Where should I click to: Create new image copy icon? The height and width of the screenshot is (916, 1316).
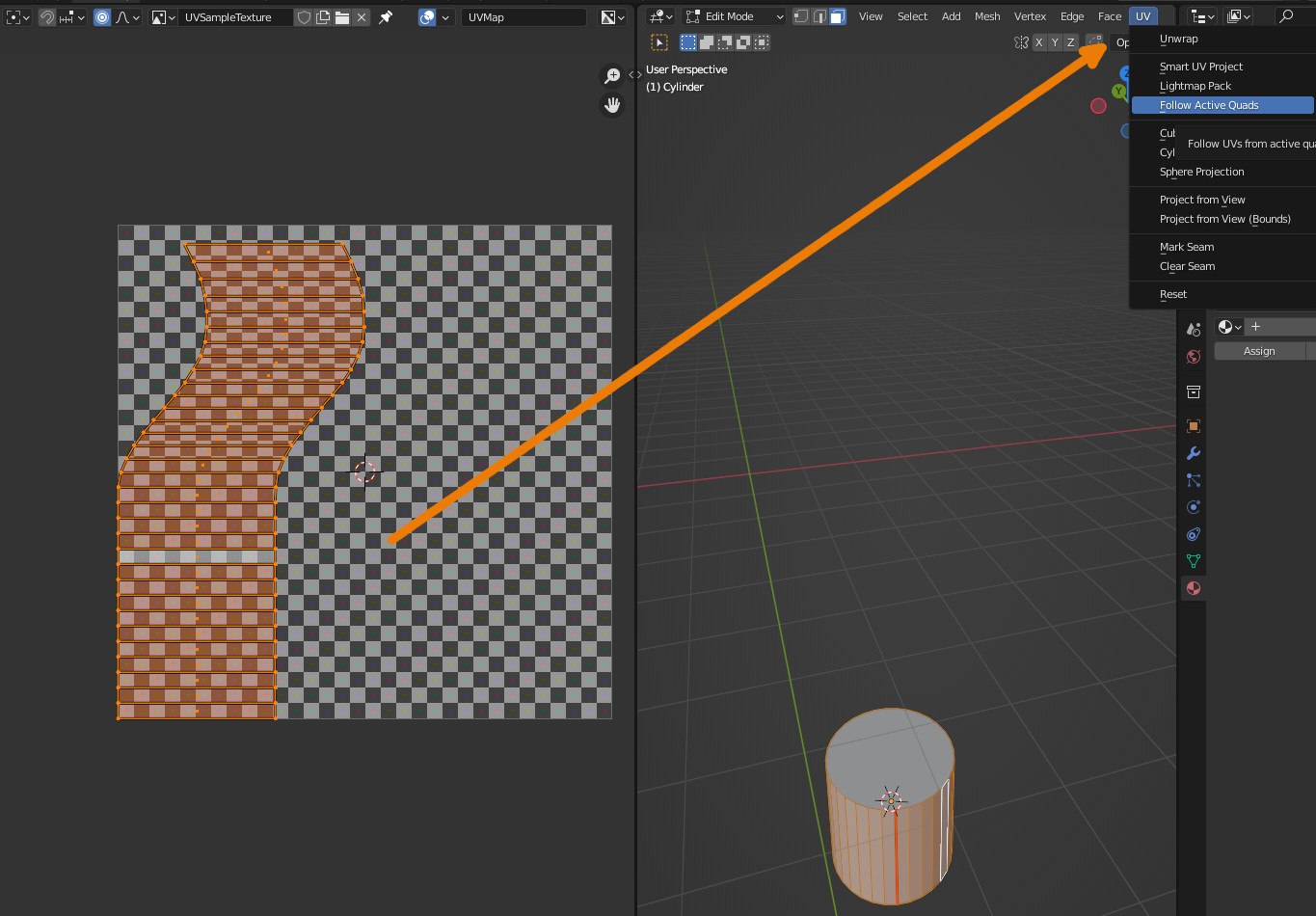pos(323,17)
